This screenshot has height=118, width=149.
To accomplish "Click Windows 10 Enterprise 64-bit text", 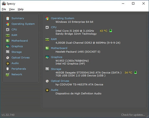I will (74, 22).
